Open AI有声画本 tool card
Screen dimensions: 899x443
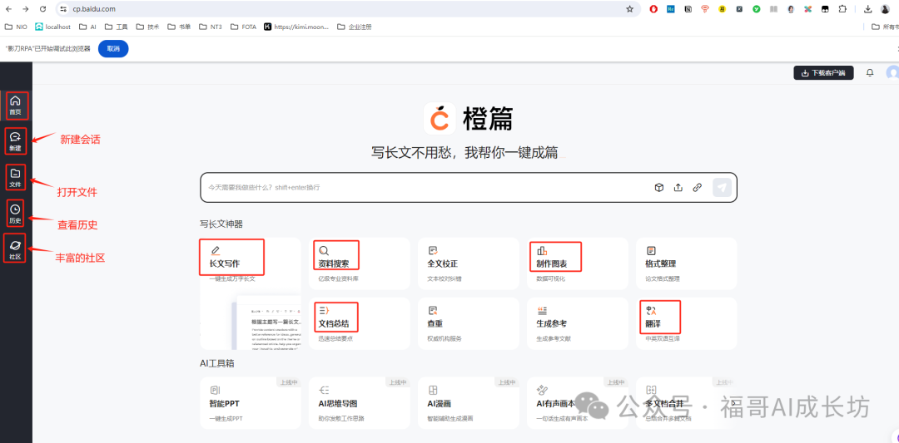pyautogui.click(x=578, y=403)
